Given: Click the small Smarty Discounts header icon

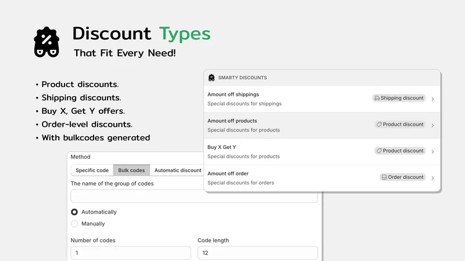Looking at the screenshot, I should point(212,78).
